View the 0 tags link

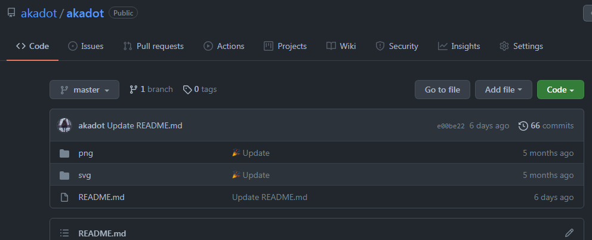coord(200,90)
